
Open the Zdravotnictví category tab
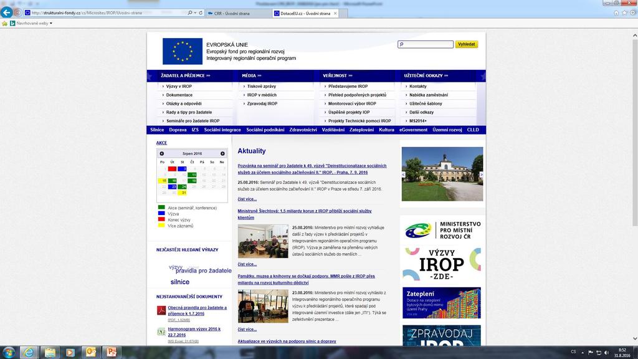tap(303, 130)
